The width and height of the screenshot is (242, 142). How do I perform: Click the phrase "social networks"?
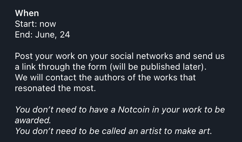(x=142, y=56)
